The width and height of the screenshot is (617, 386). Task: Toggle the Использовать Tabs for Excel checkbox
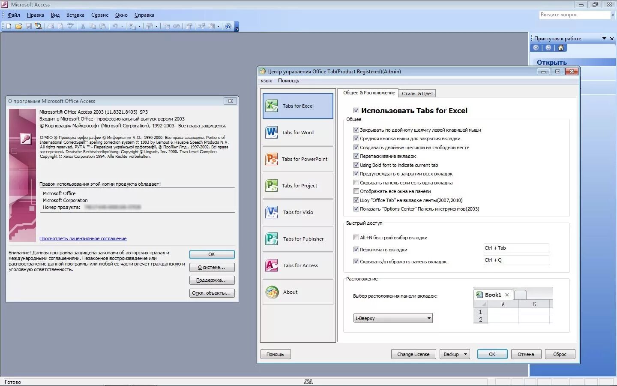pos(356,111)
